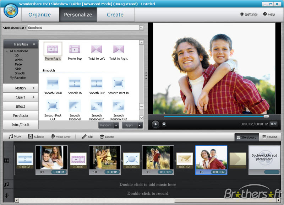284x205 pixels.
Task: Click the transitions list scroll down arrow
Action: (x=141, y=118)
